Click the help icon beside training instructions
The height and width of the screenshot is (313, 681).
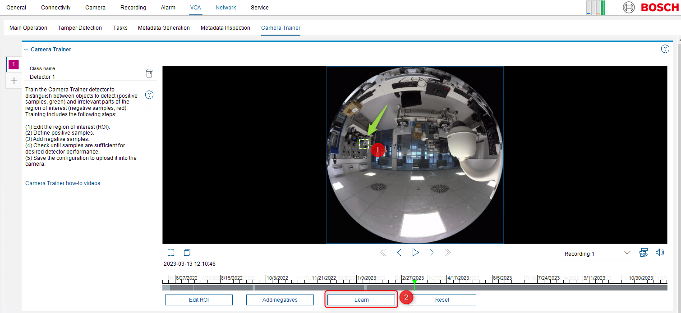pyautogui.click(x=149, y=95)
